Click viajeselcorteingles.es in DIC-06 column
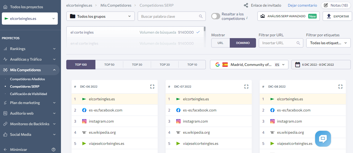353x153 pixels. (x=107, y=143)
